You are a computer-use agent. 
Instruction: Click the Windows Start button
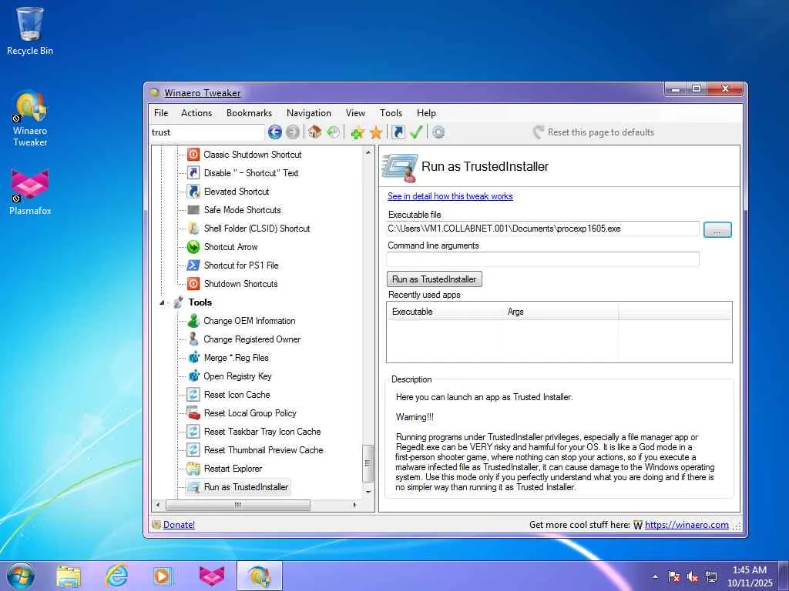[x=21, y=576]
